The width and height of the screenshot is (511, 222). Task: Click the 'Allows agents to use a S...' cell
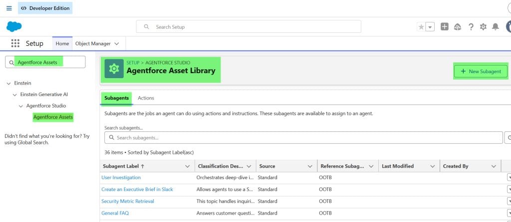tap(225, 189)
